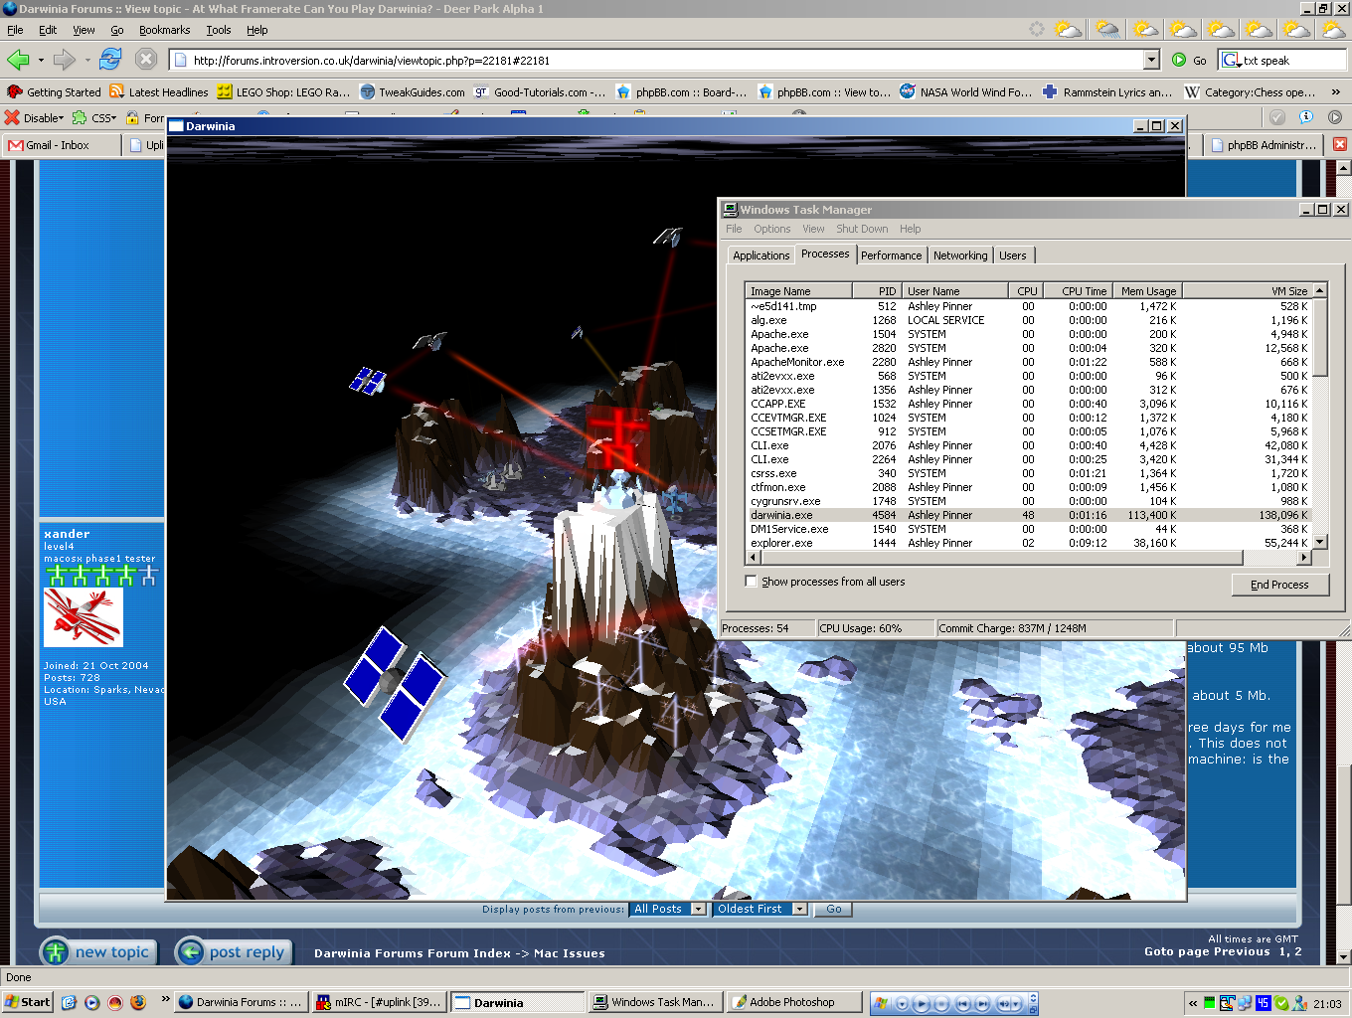Select darwinia.exe in the process list
This screenshot has height=1018, width=1352.
point(781,515)
